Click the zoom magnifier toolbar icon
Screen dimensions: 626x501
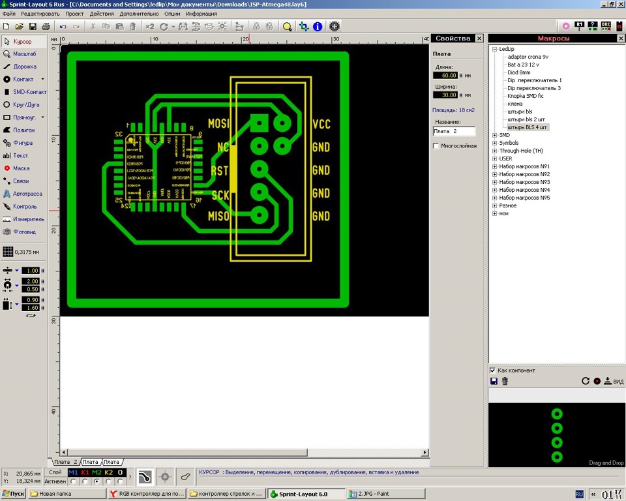pos(288,26)
